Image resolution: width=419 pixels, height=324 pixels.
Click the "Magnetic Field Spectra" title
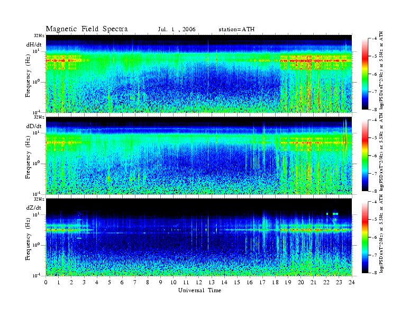[87, 29]
